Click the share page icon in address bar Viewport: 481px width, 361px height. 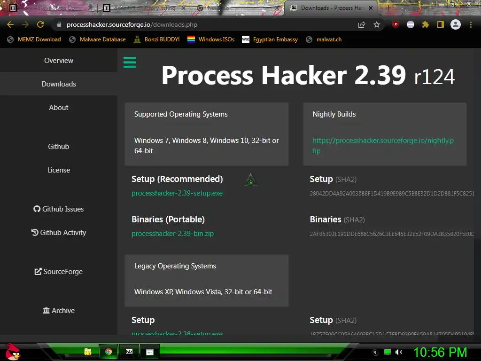[x=362, y=24]
